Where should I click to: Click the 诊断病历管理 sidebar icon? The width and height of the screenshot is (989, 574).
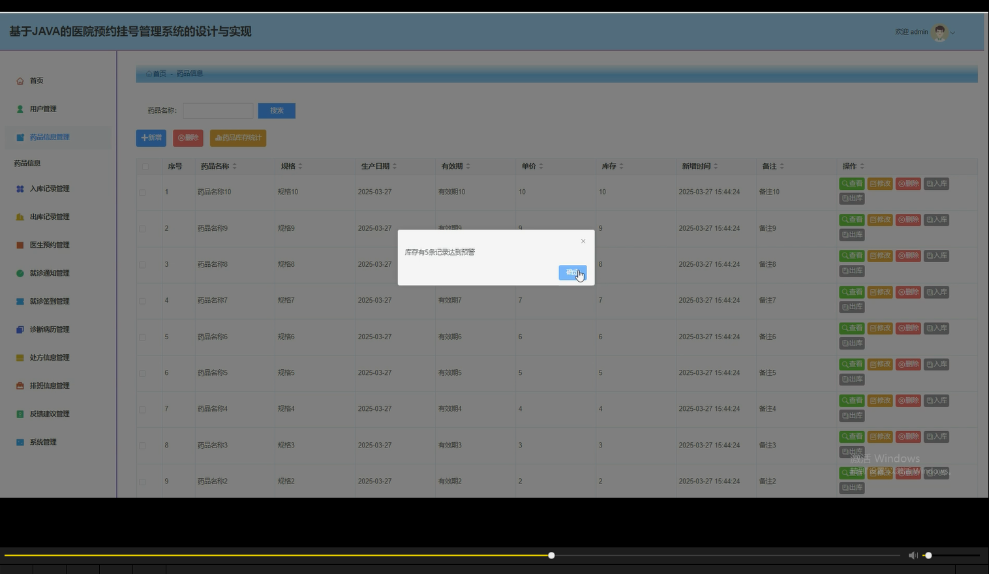pyautogui.click(x=20, y=329)
